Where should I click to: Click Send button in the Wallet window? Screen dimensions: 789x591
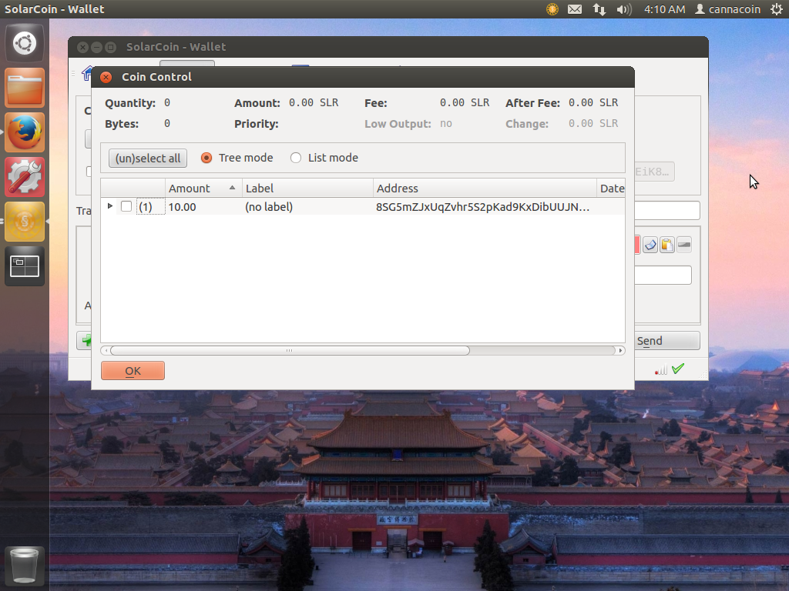point(666,341)
